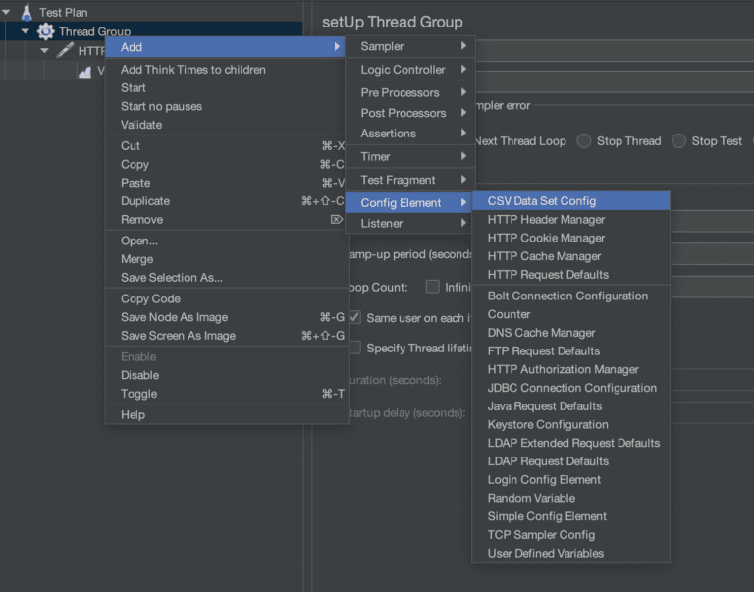Select the Stop Thread radio button

click(x=584, y=141)
